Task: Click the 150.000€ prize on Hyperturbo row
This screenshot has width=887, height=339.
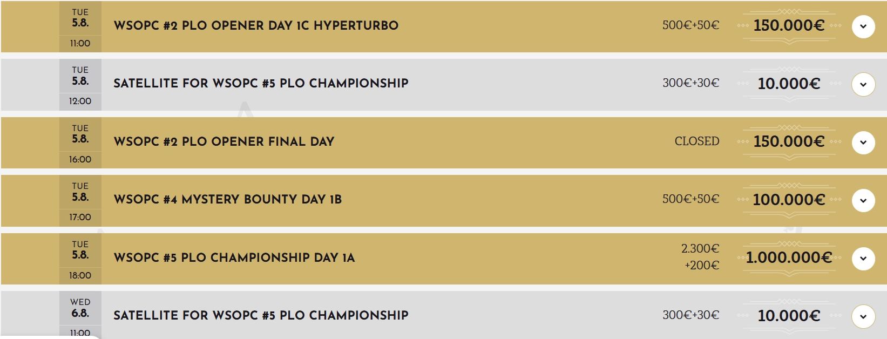Action: pos(789,25)
